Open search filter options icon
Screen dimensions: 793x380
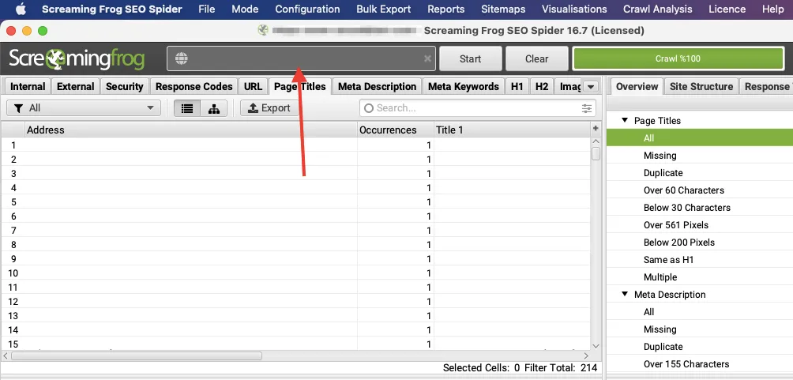point(587,108)
